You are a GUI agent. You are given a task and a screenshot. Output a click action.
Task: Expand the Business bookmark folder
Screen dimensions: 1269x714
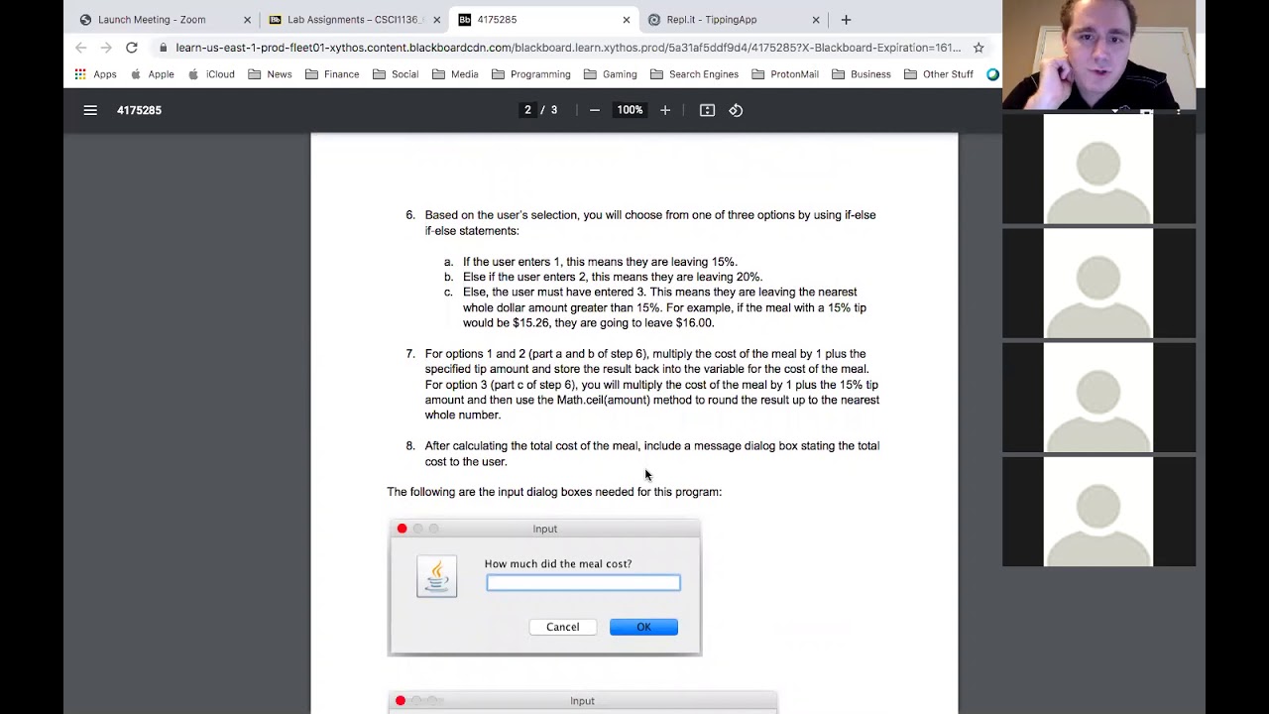pos(862,74)
